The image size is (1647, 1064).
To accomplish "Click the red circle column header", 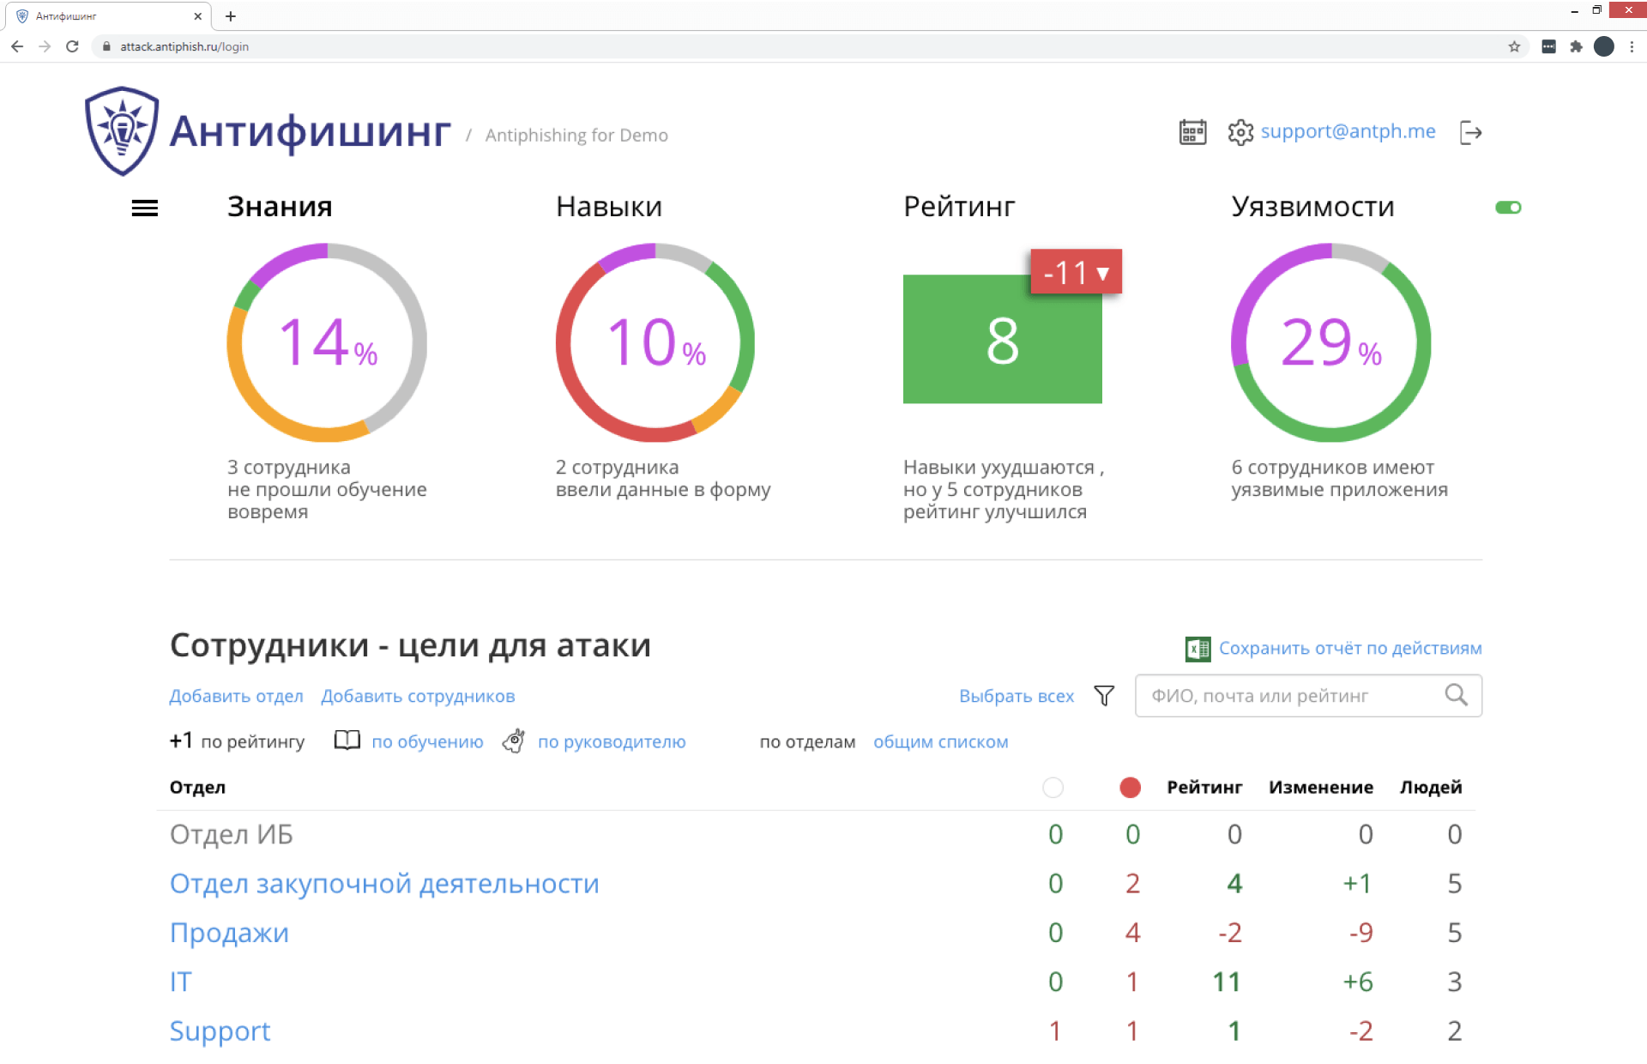I will point(1130,788).
